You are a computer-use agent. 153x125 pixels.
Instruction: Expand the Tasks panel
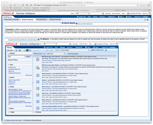(9, 112)
